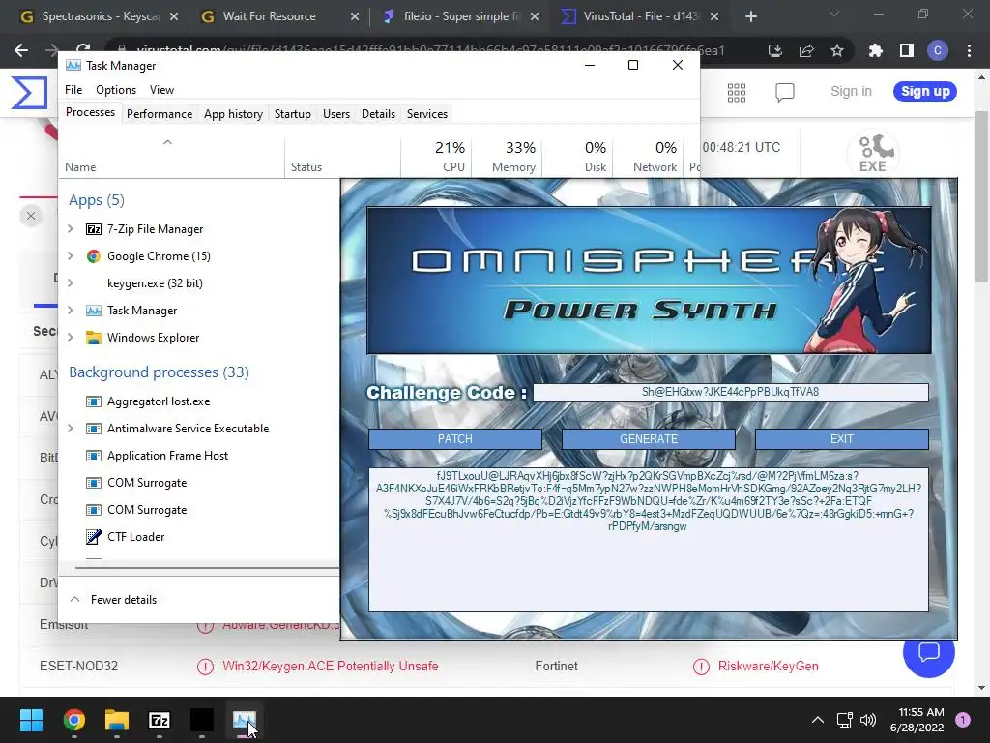Open the Chrome tab search dropdown
990x743 pixels.
pos(834,14)
